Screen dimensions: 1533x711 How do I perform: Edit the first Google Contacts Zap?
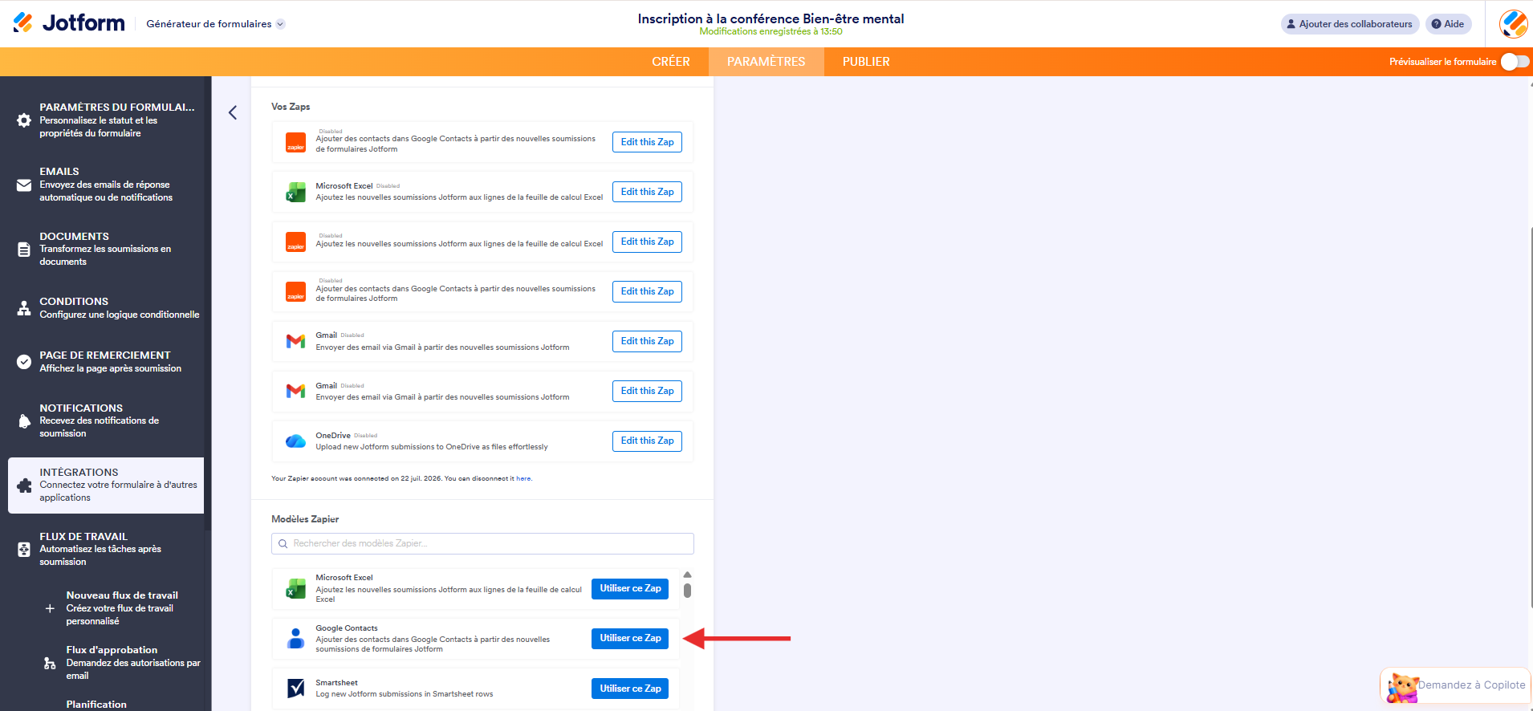tap(647, 142)
